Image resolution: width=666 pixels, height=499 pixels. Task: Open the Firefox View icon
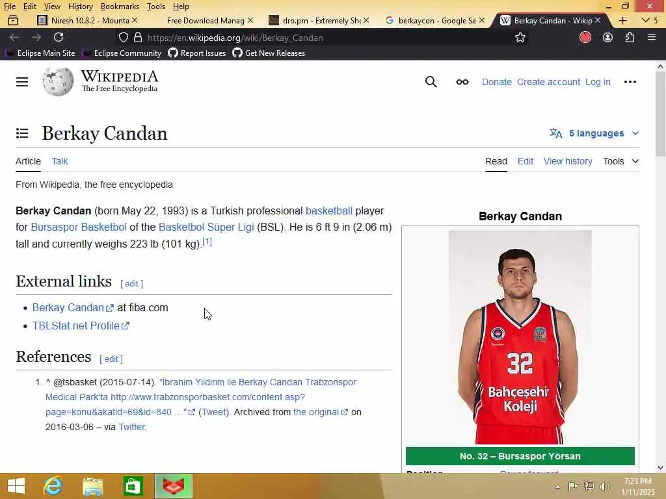point(13,20)
